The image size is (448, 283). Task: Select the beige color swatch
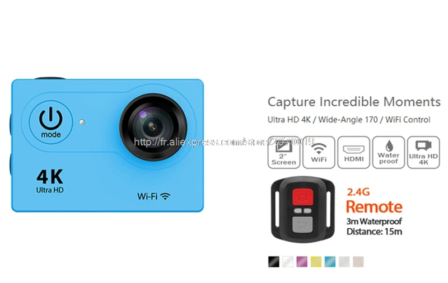pyautogui.click(x=358, y=262)
